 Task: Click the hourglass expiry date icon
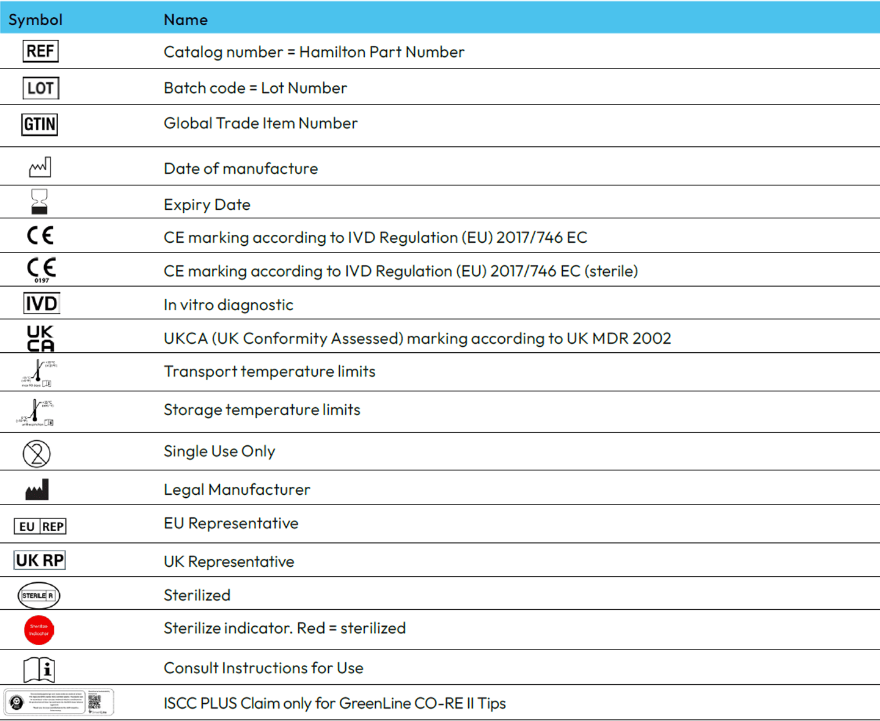point(40,202)
